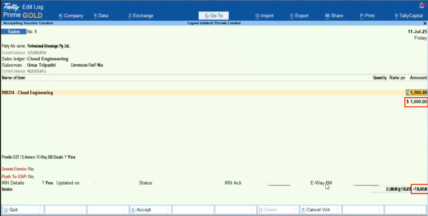Click the Status field label
428x216 pixels.
146,183
